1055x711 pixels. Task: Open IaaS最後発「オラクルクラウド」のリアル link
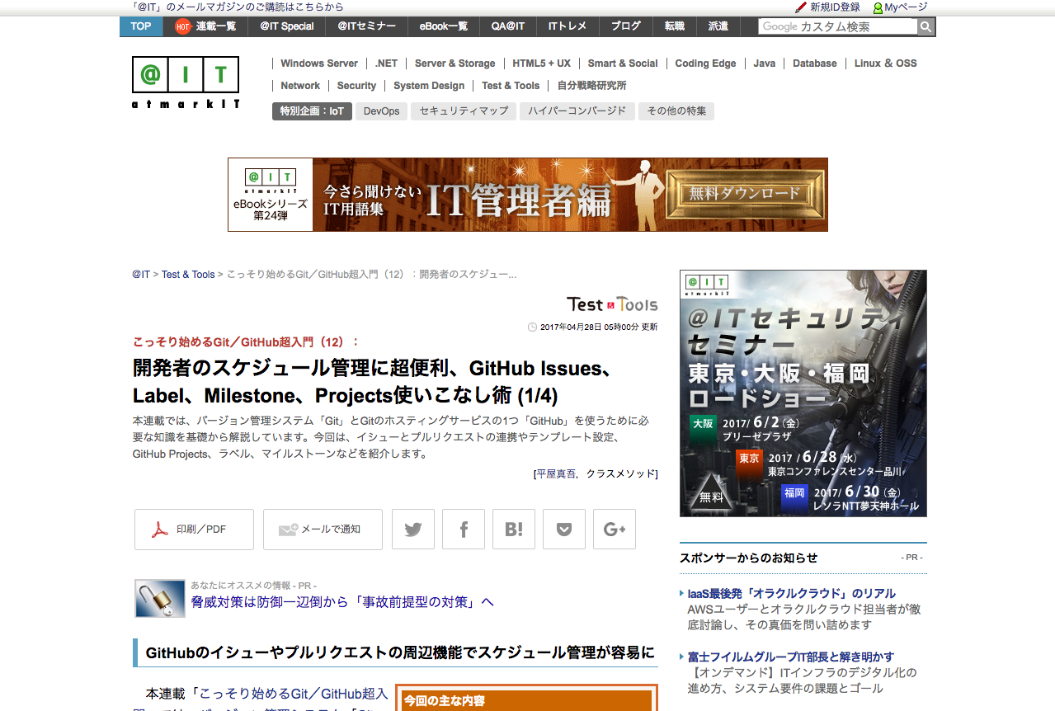[x=792, y=593]
